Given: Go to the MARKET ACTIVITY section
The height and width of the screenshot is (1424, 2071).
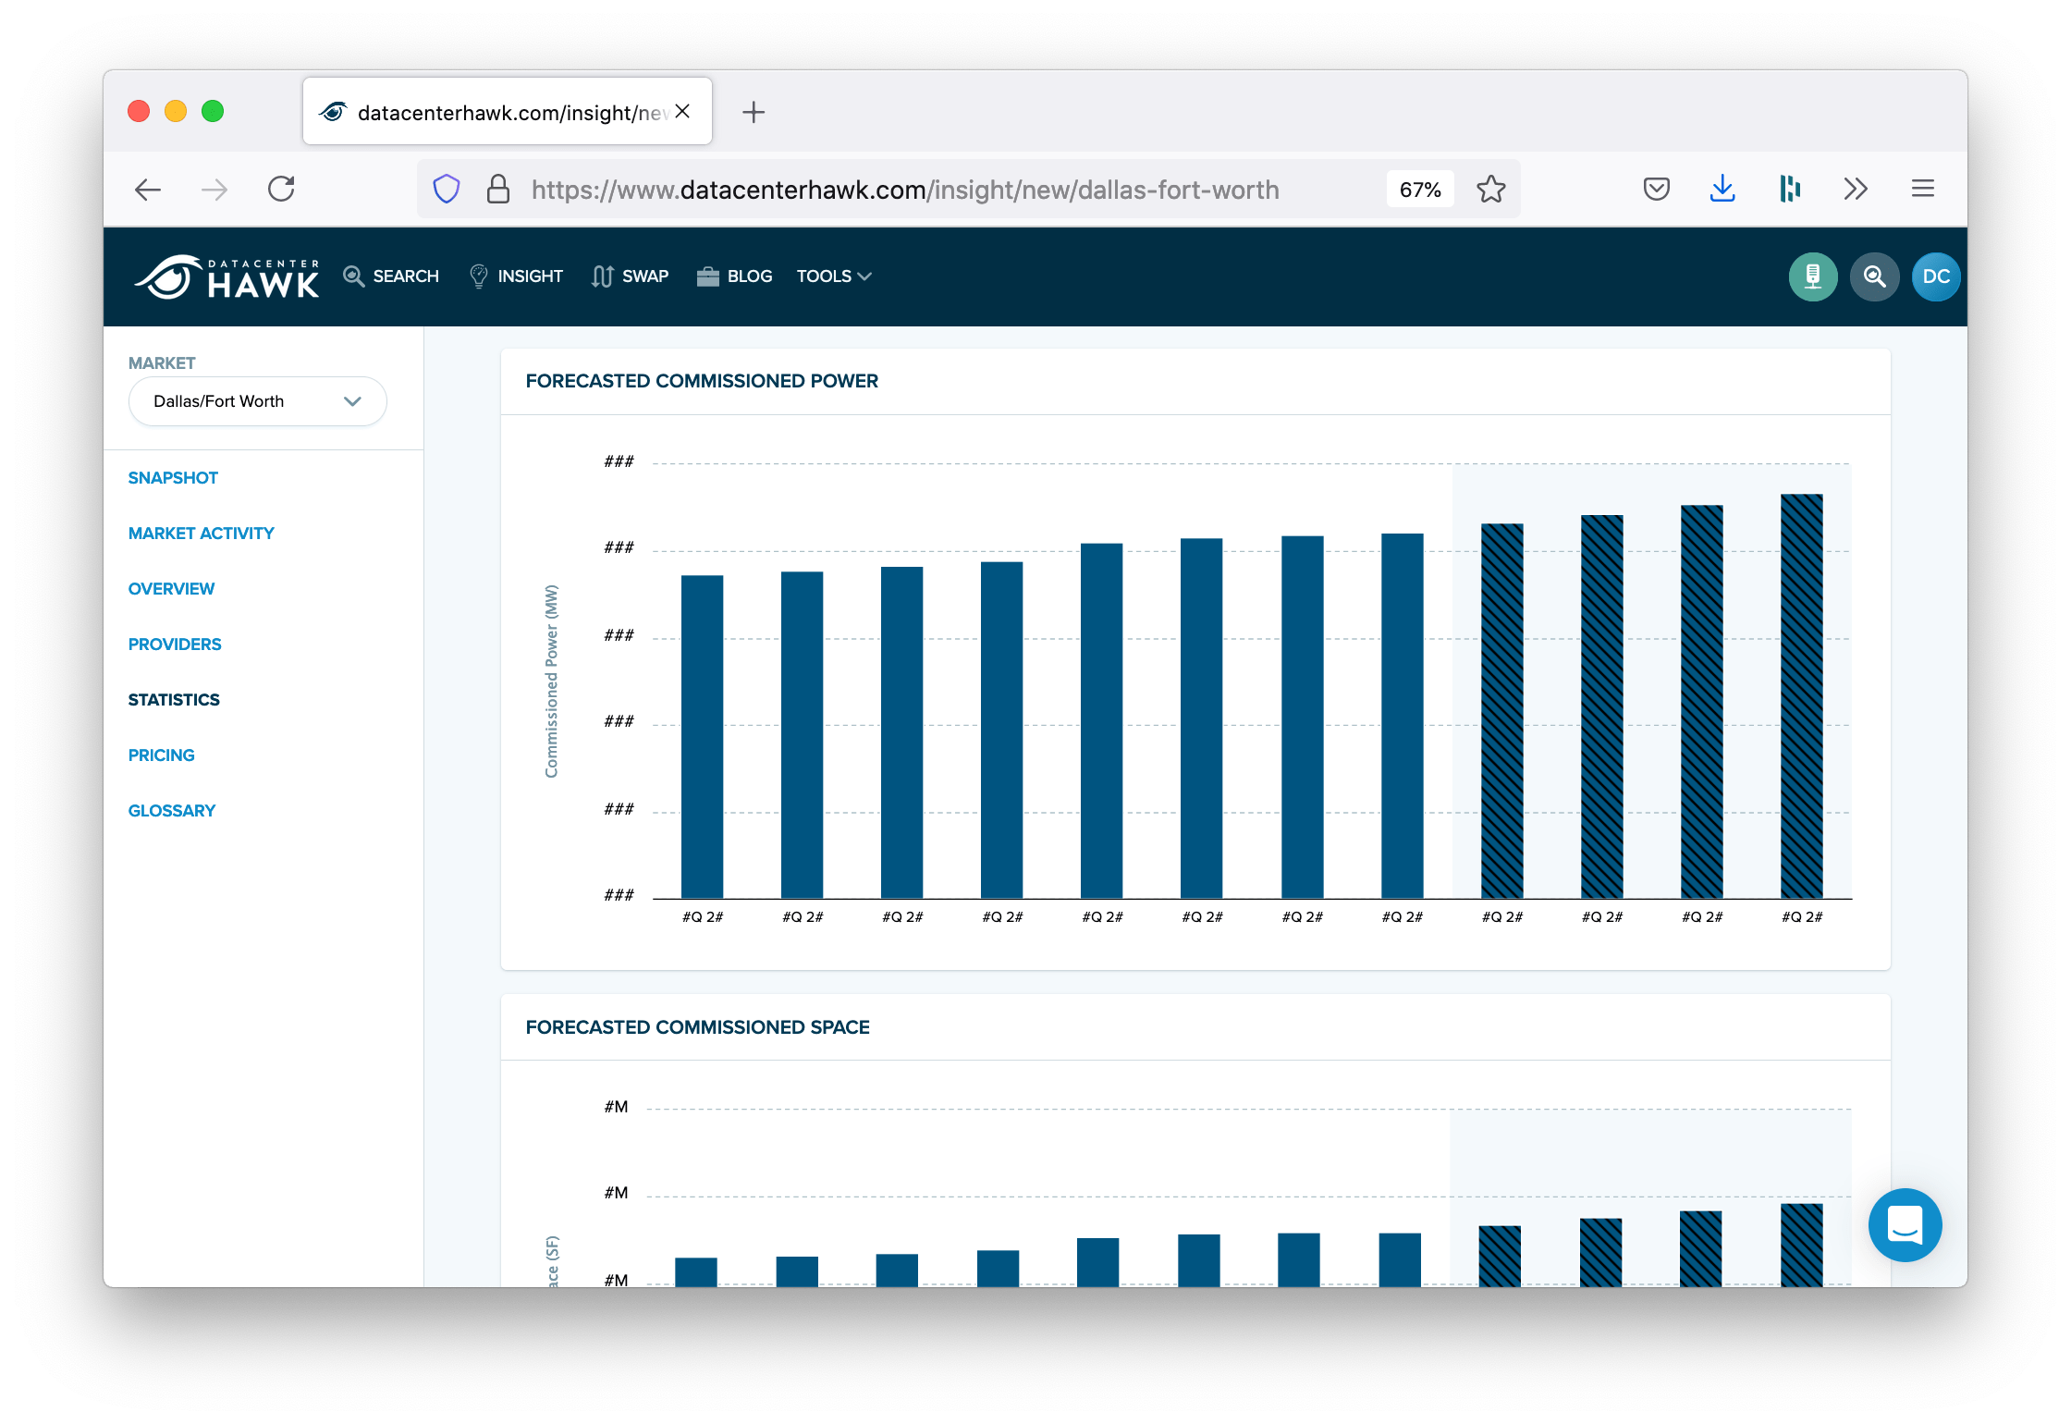Looking at the screenshot, I should coord(201,534).
